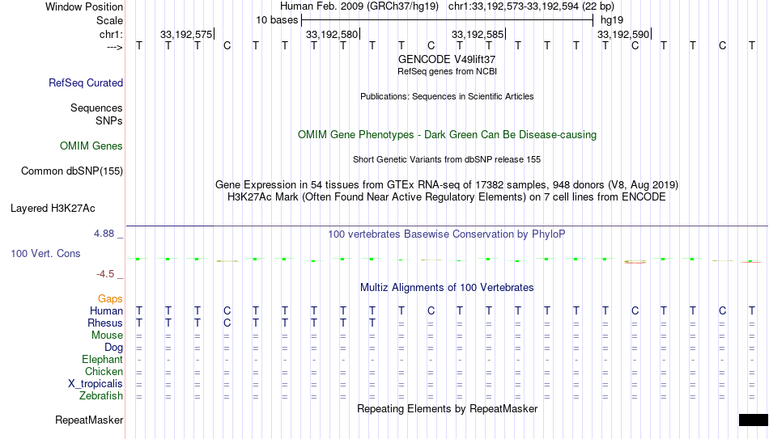Click the H3K27Ac Mark ENCODE track title
The image size is (769, 439).
coord(447,197)
